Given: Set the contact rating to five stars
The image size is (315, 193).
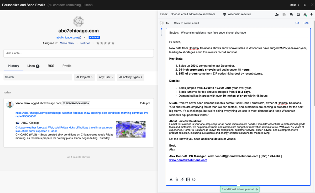Looking at the screenshot, I should point(113,43).
